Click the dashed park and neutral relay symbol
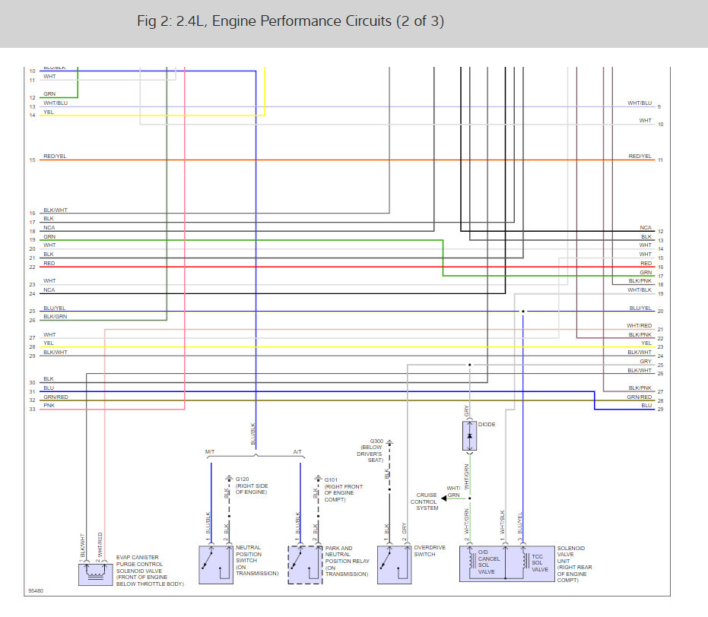 pos(305,565)
